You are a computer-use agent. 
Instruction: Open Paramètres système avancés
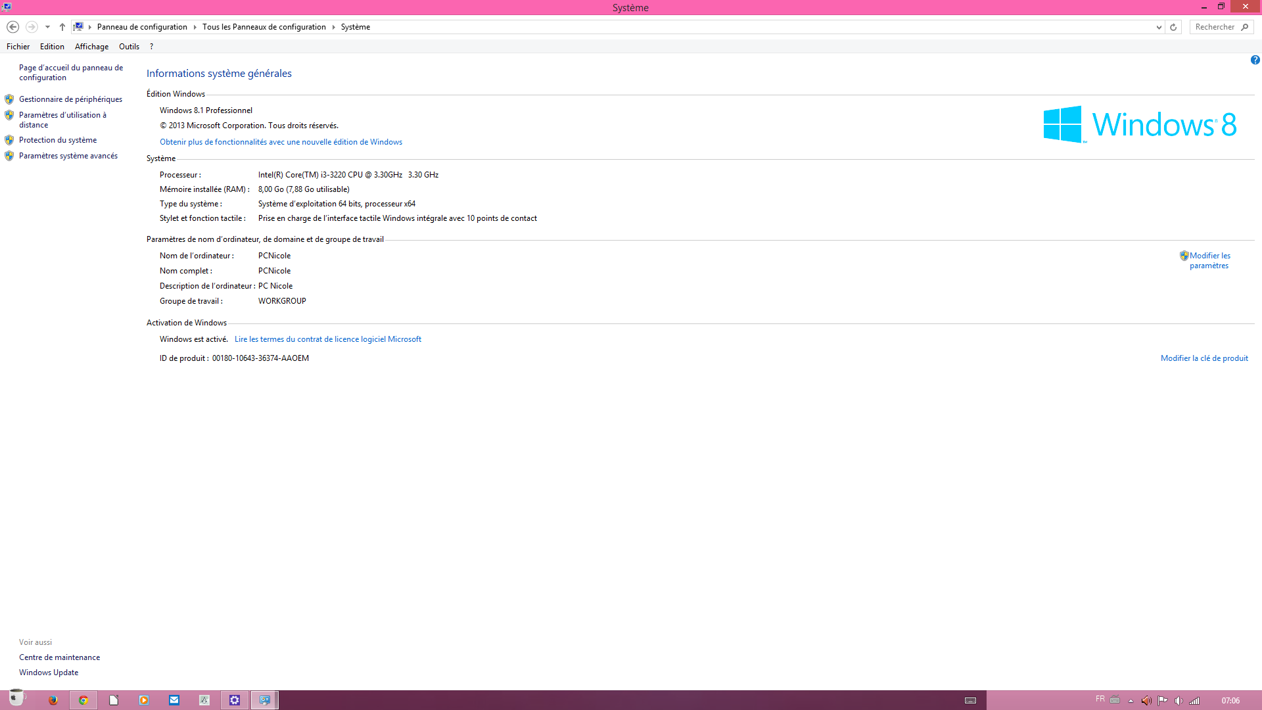pyautogui.click(x=68, y=156)
